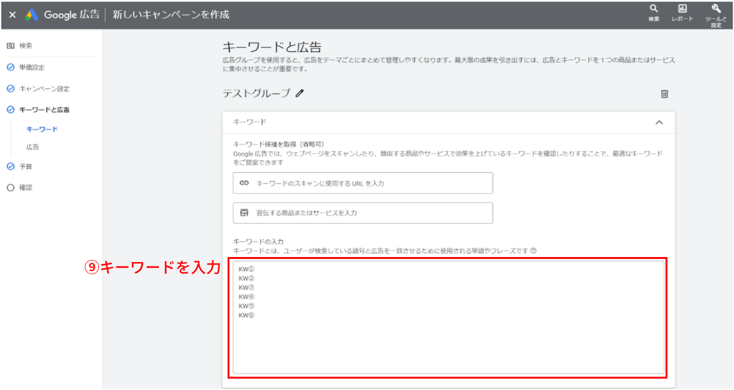
Task: Focus the 商品またはサービス input field
Action: point(363,213)
